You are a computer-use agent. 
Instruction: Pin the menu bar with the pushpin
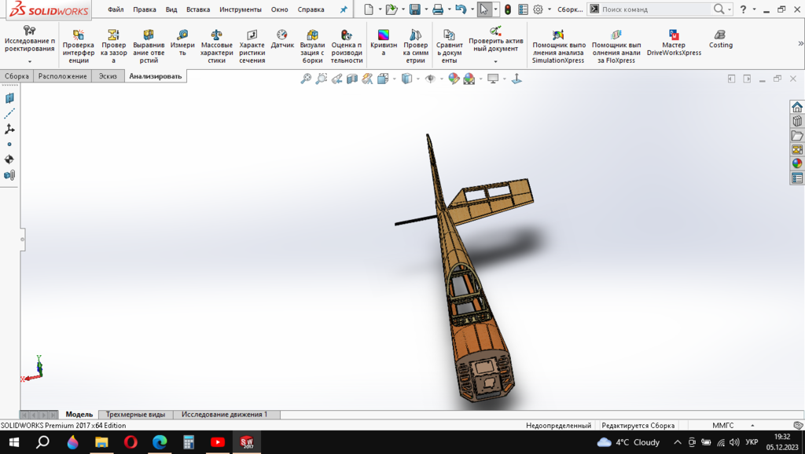[x=343, y=9]
